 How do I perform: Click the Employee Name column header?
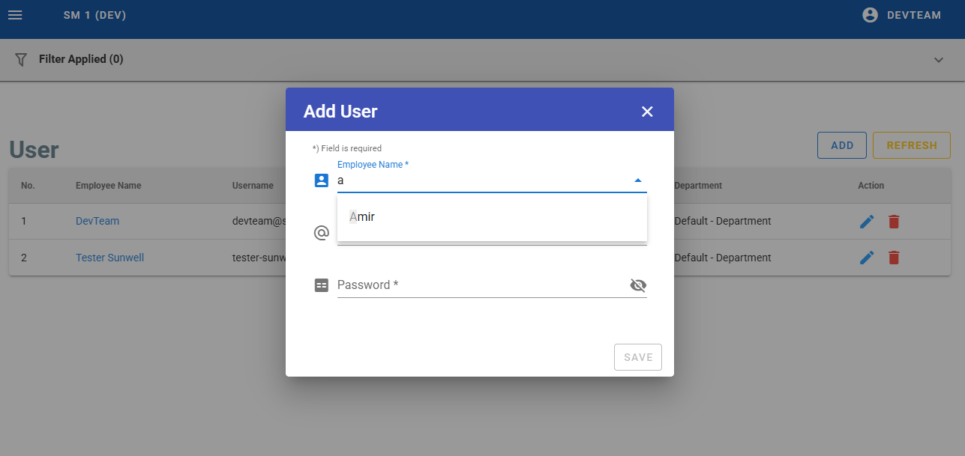(108, 186)
